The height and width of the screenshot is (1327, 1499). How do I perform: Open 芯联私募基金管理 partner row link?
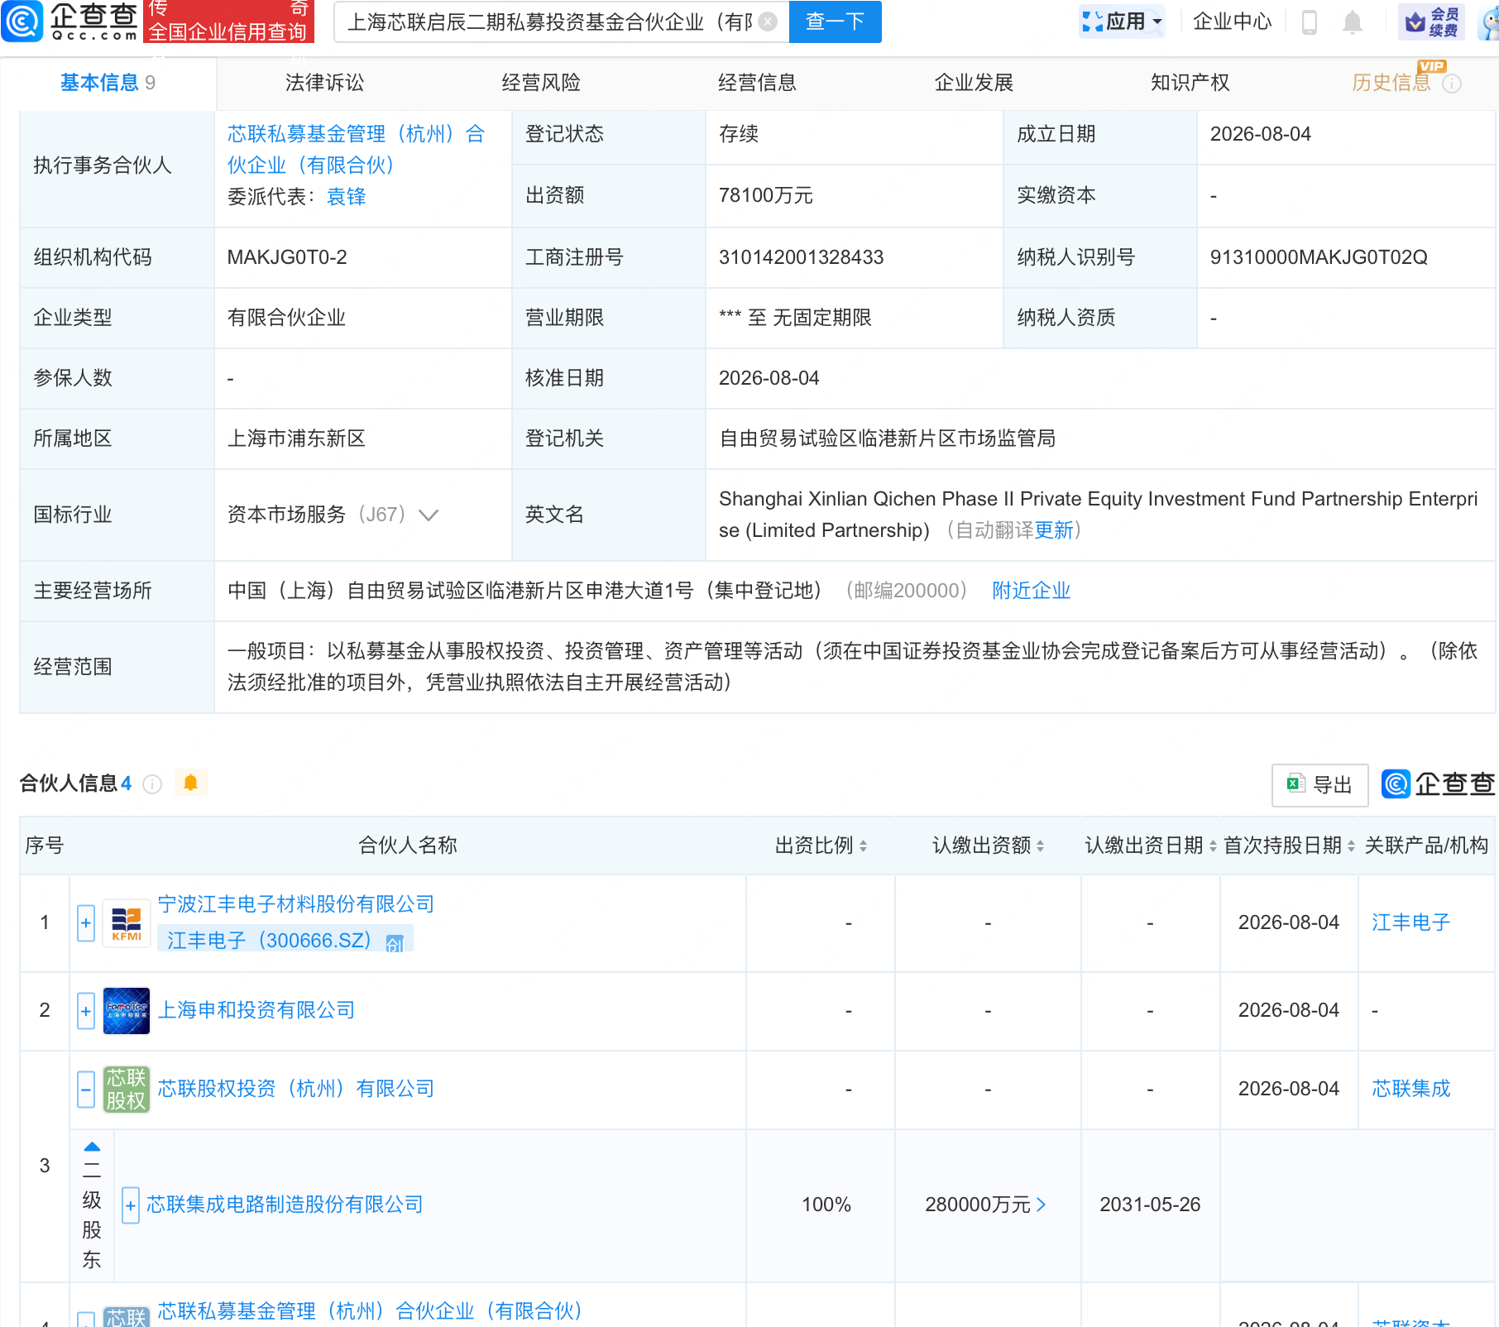[x=370, y=1311]
